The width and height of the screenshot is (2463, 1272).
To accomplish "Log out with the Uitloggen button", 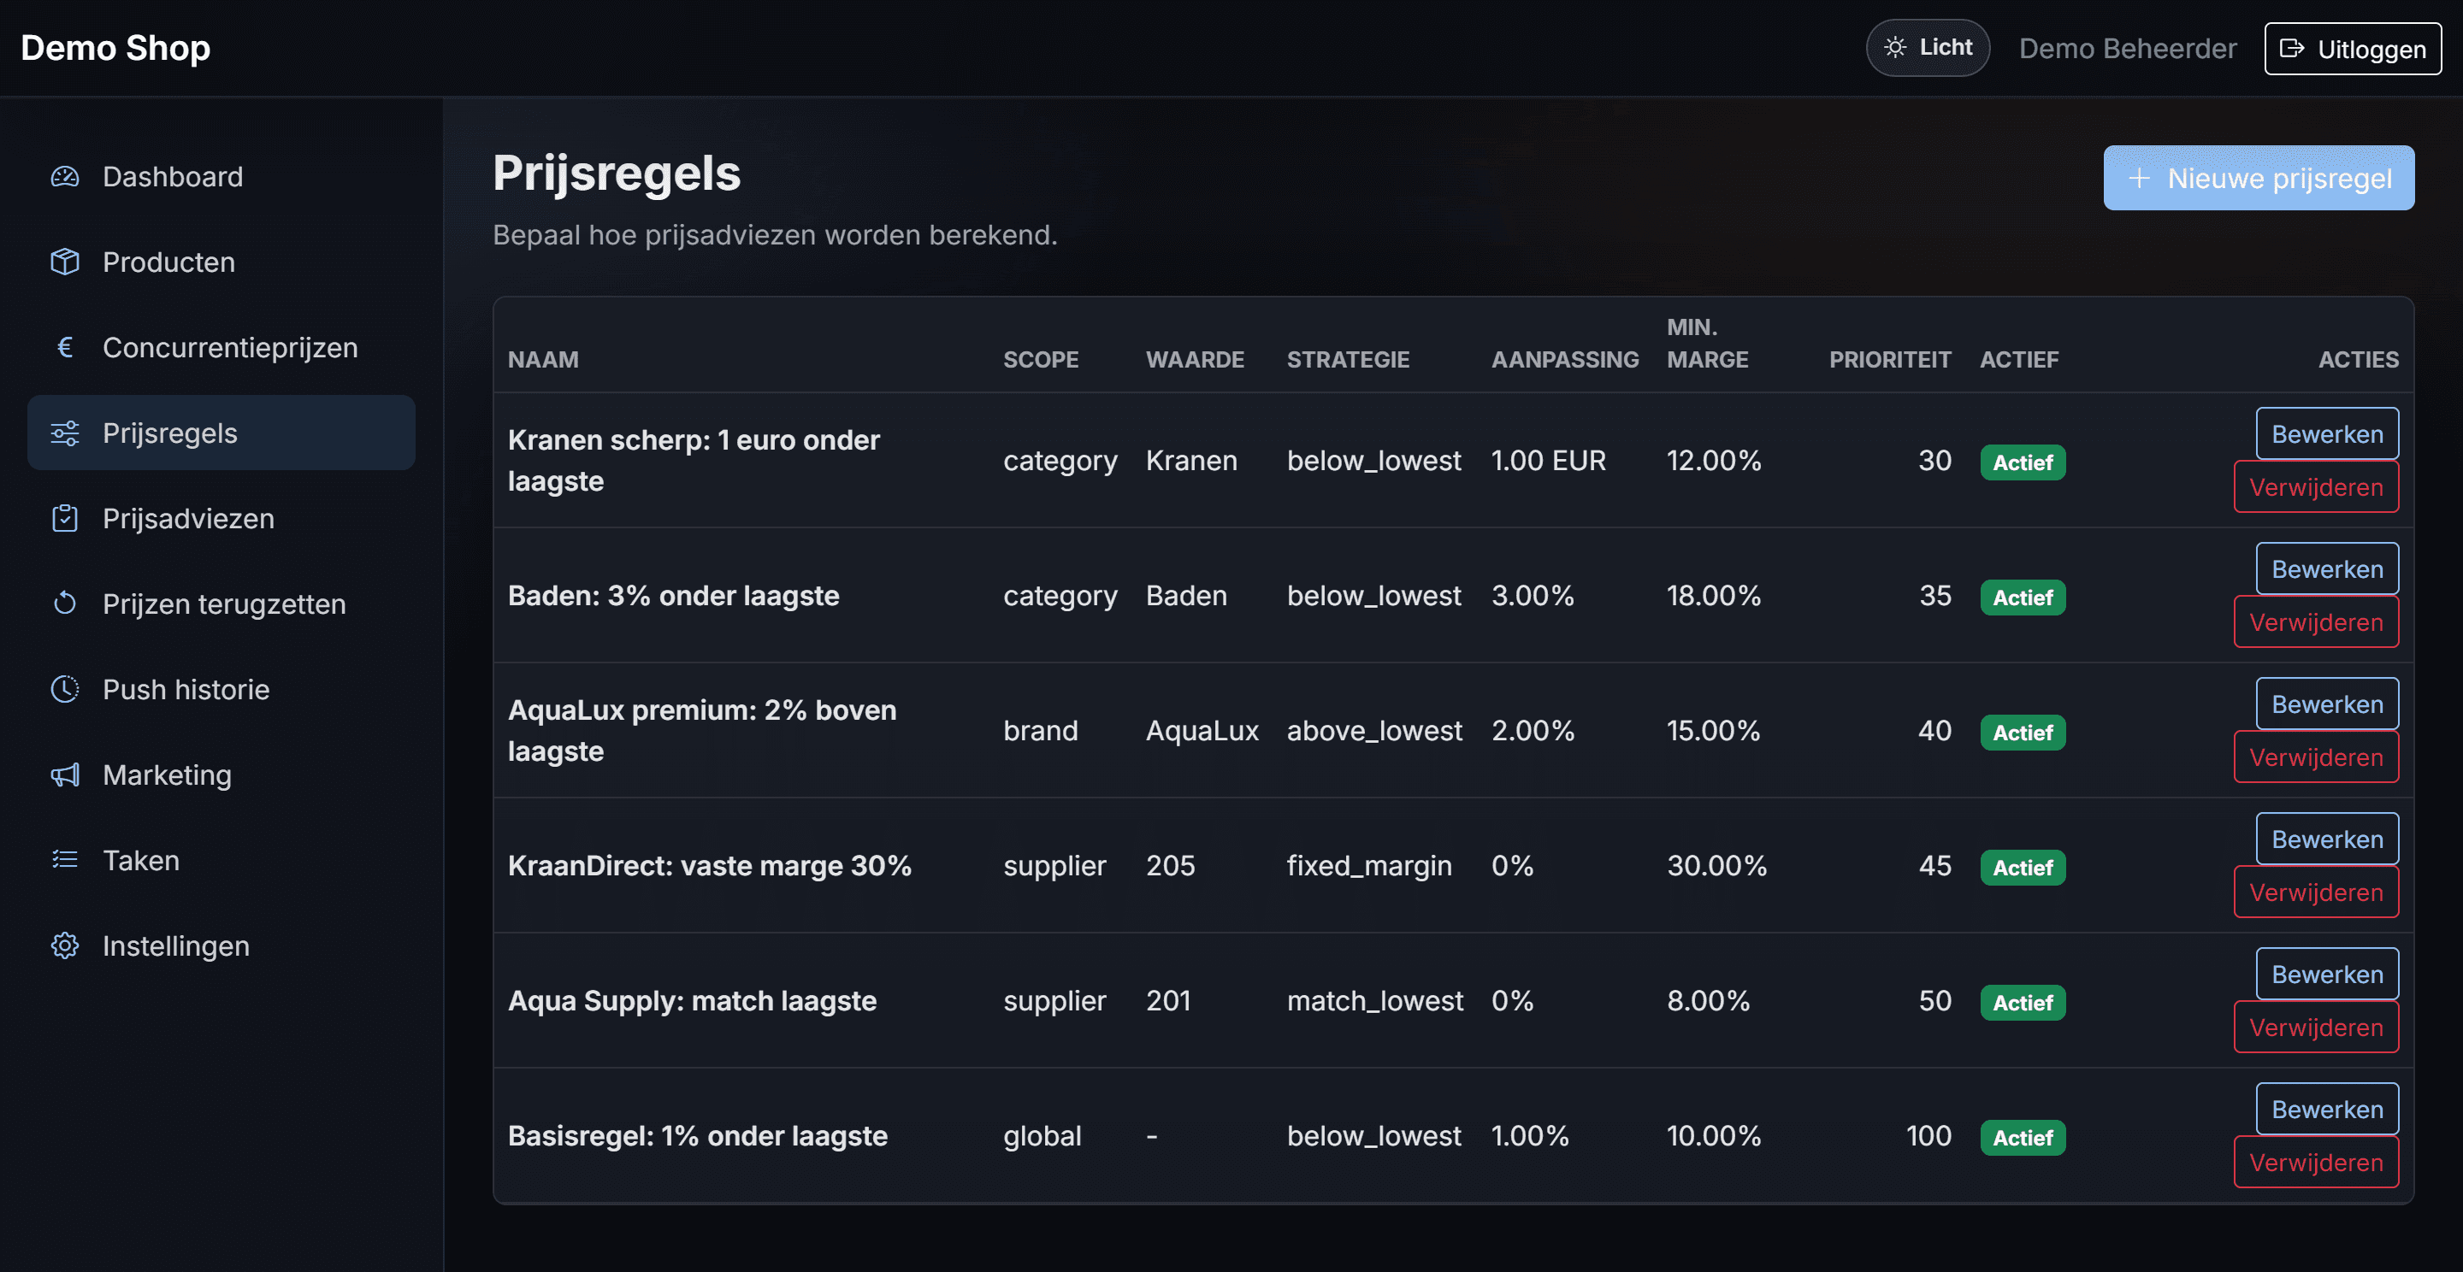I will 2352,49.
